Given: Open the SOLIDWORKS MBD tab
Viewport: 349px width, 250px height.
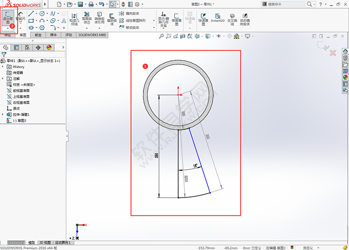Looking at the screenshot, I should click(92, 36).
